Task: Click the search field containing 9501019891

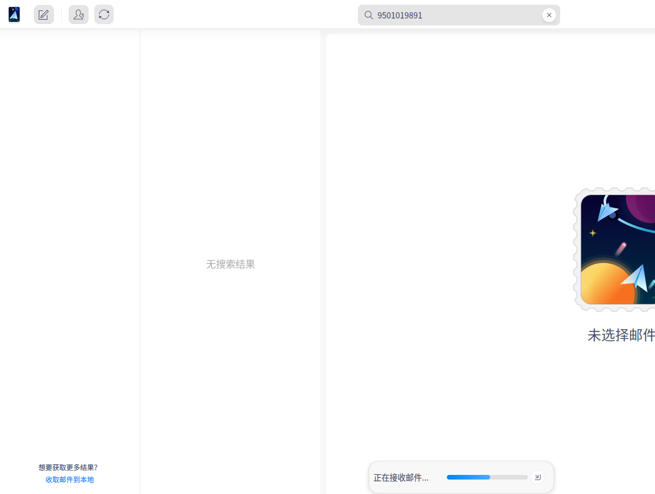Action: point(458,15)
